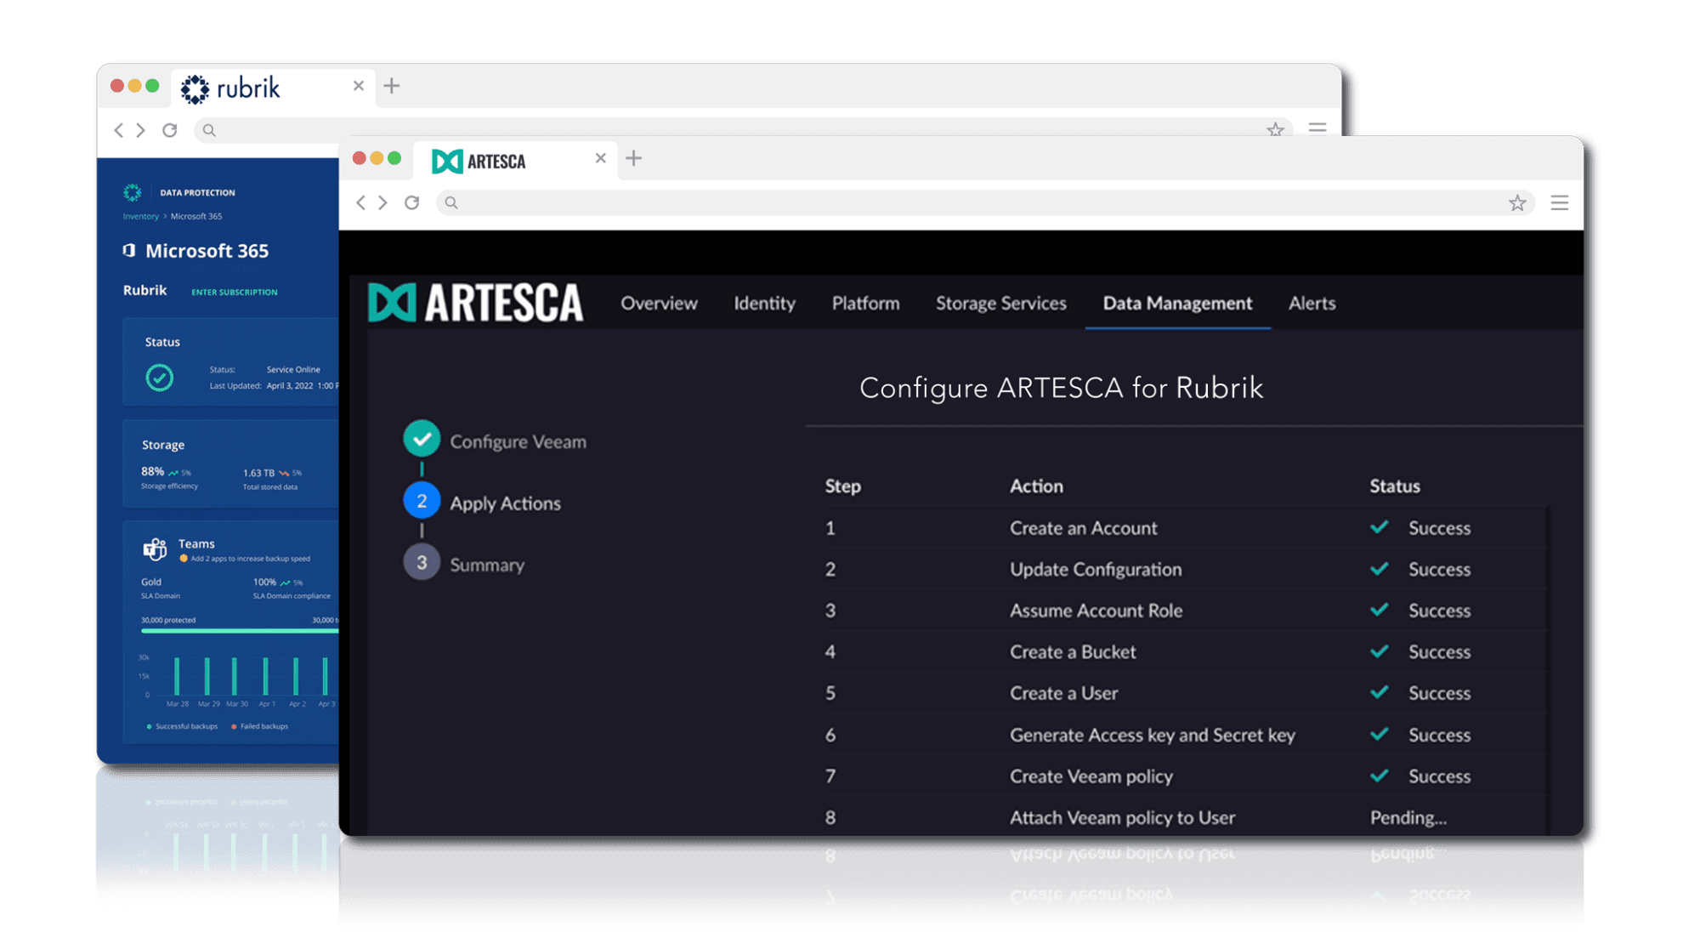The width and height of the screenshot is (1700, 949).
Task: Follow the Inventory breadcrumb link in the Rubrik window
Action: pyautogui.click(x=140, y=217)
